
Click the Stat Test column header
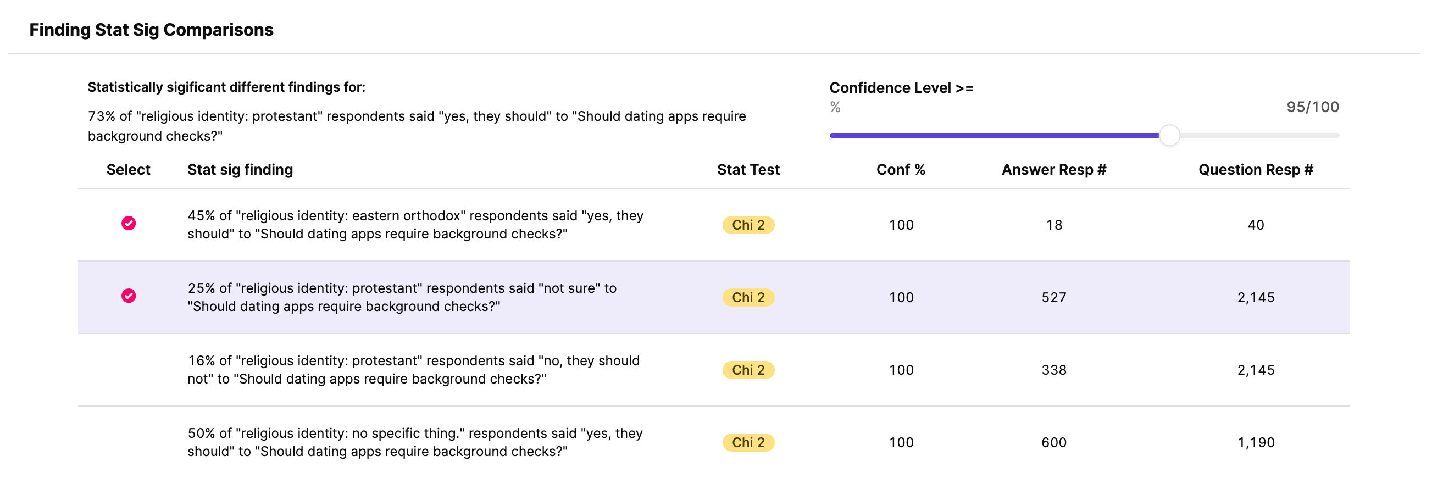748,169
